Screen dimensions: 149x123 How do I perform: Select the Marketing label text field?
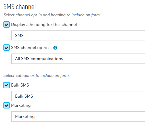pyautogui.click(x=78, y=116)
